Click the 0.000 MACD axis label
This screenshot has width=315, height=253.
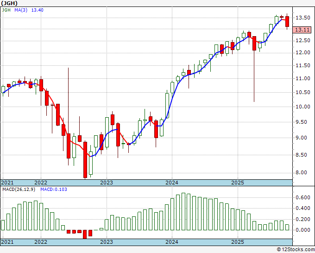[x=303, y=230]
